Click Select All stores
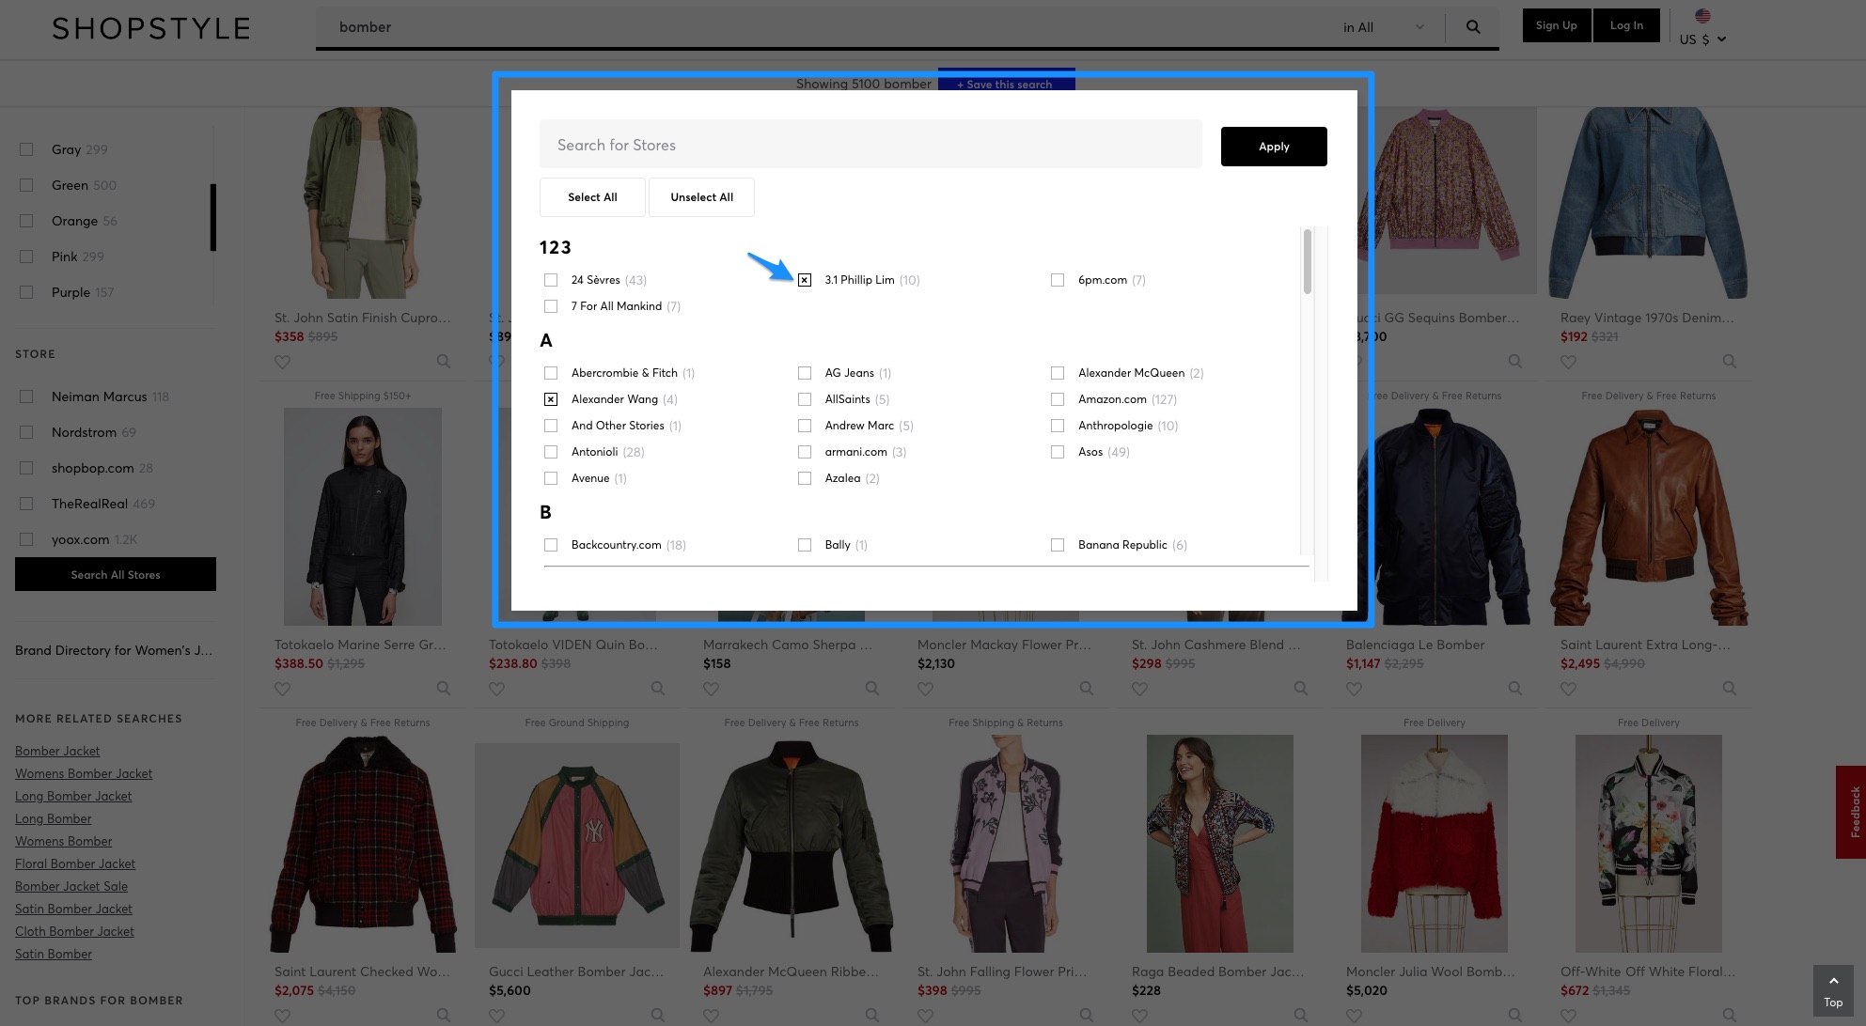This screenshot has height=1026, width=1866. (x=592, y=197)
